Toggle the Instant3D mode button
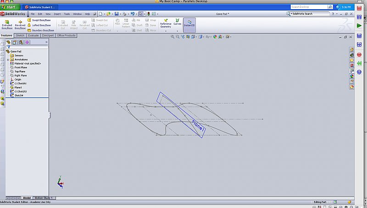 [189, 24]
